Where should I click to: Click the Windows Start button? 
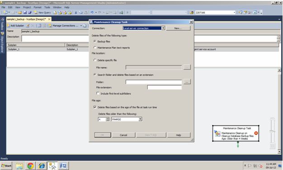[6, 165]
